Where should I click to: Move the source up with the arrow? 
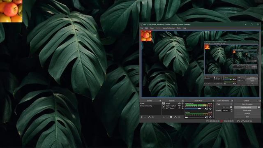point(175,117)
